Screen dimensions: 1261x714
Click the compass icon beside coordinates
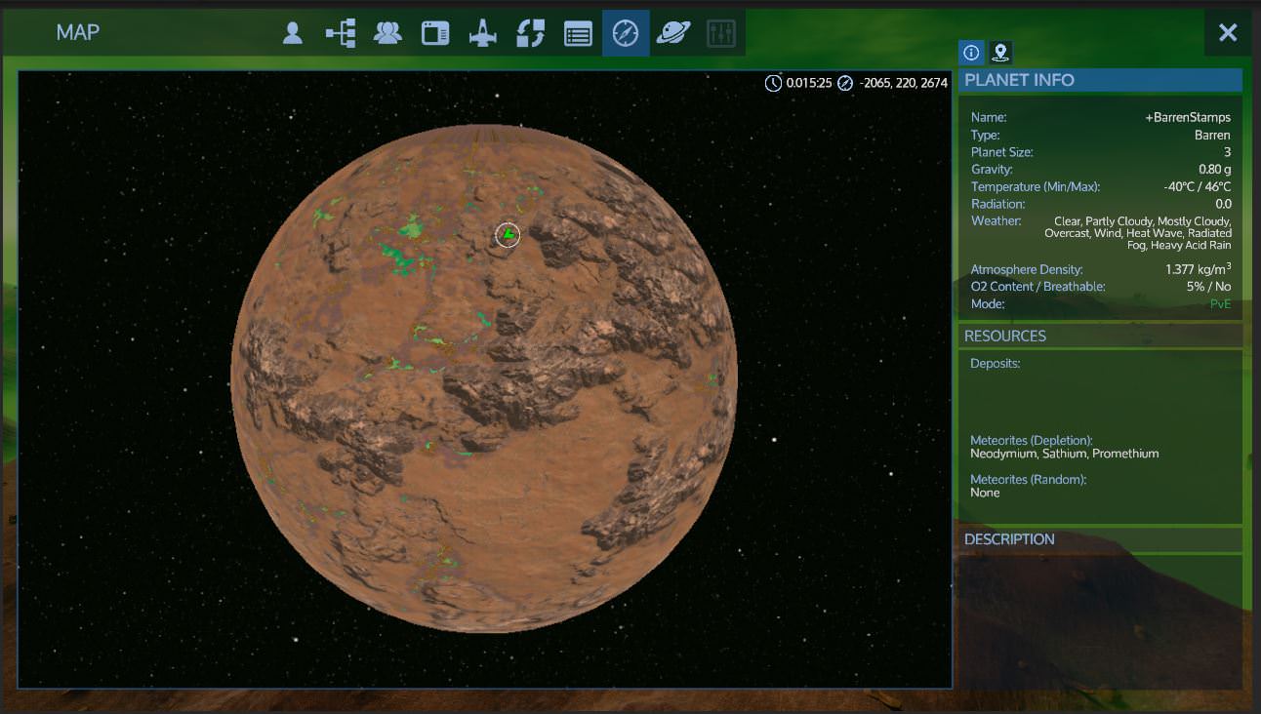coord(845,83)
